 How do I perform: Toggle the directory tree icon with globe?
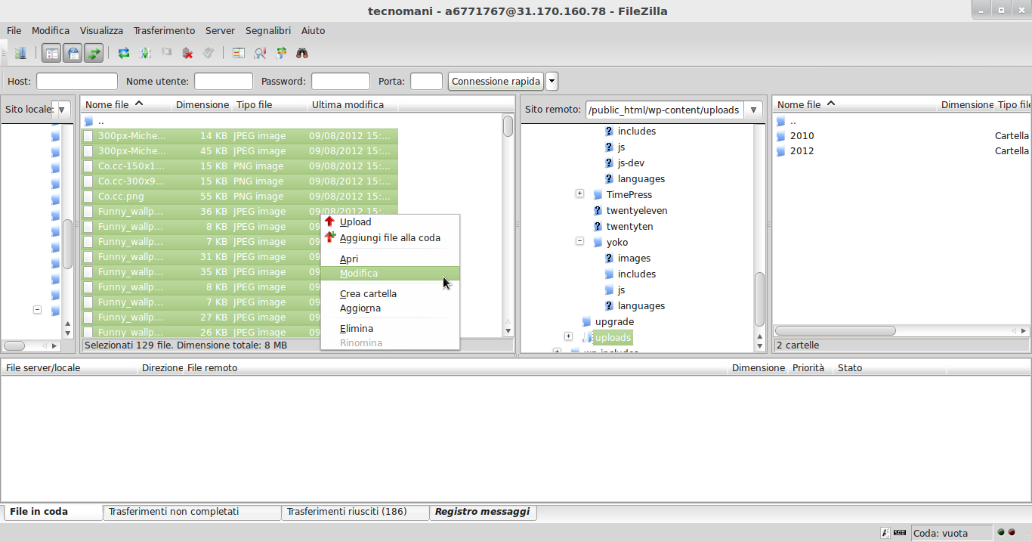(x=73, y=53)
